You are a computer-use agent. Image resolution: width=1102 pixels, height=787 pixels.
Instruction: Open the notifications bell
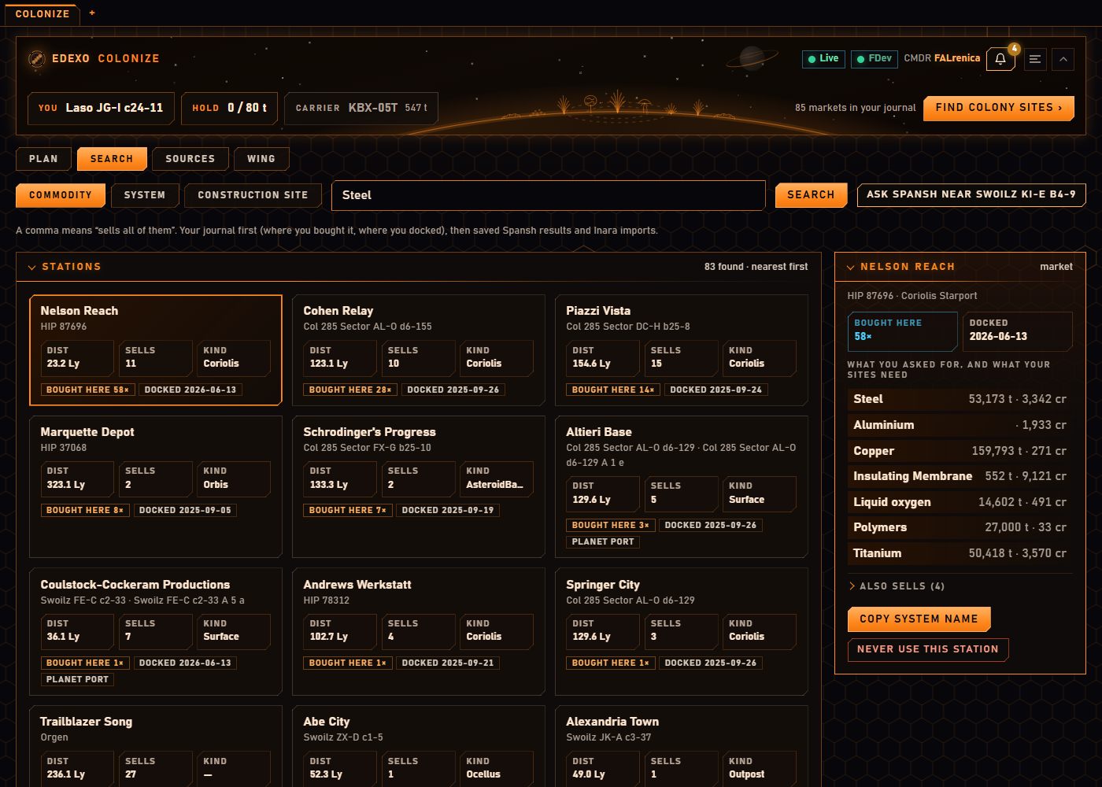pyautogui.click(x=1000, y=59)
